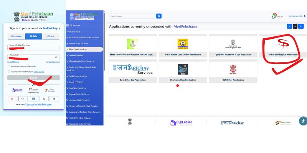Click the DigiLocker logo in footer

pyautogui.click(x=181, y=122)
